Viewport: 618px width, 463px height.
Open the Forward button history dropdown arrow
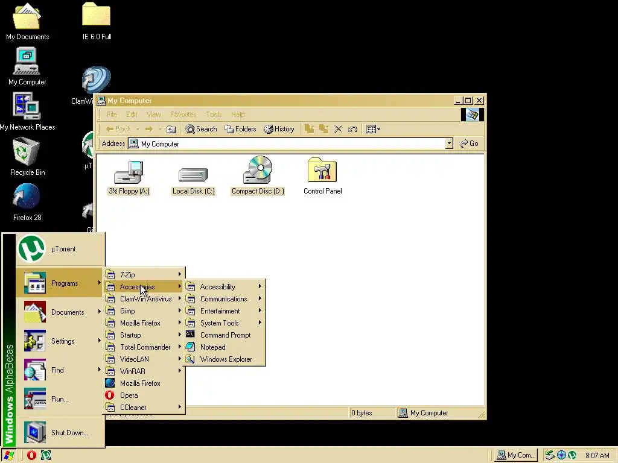tap(160, 129)
